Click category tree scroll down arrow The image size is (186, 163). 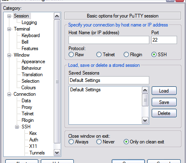click(x=57, y=152)
